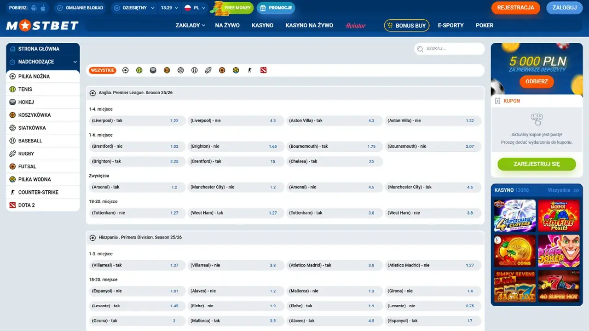Filter events by water polo icon in filter bar

click(236, 70)
